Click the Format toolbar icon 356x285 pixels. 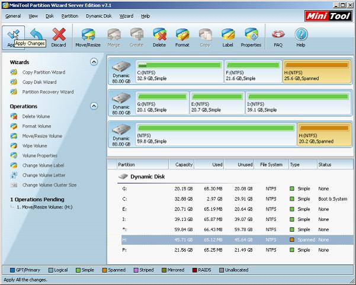[x=182, y=34]
